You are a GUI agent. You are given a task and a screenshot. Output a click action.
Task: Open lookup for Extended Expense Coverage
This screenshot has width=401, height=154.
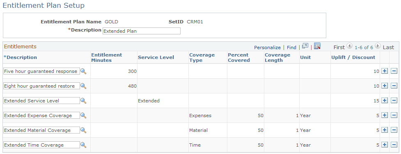pos(83,115)
